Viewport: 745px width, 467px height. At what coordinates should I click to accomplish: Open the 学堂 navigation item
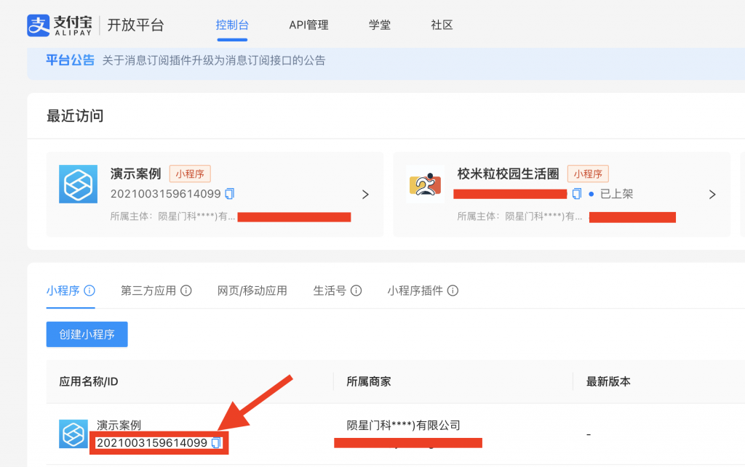tap(379, 25)
